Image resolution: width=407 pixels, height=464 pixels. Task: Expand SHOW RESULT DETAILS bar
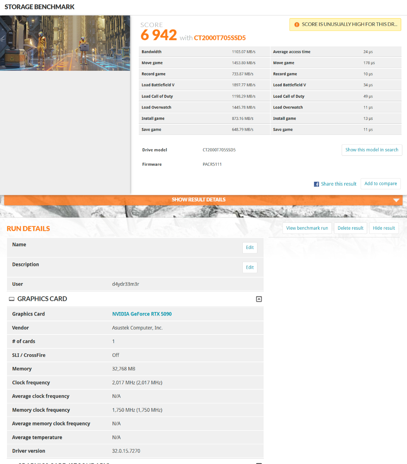pos(203,200)
